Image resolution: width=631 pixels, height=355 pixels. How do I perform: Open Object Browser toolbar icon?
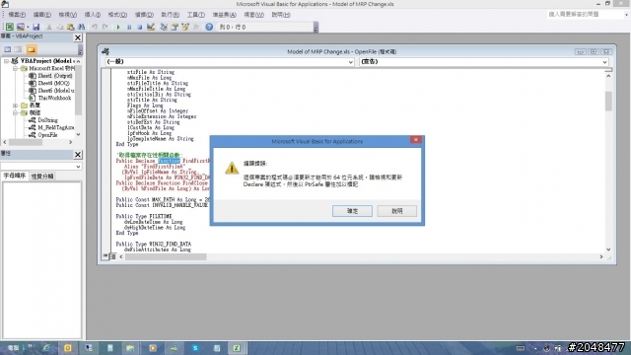[x=185, y=27]
